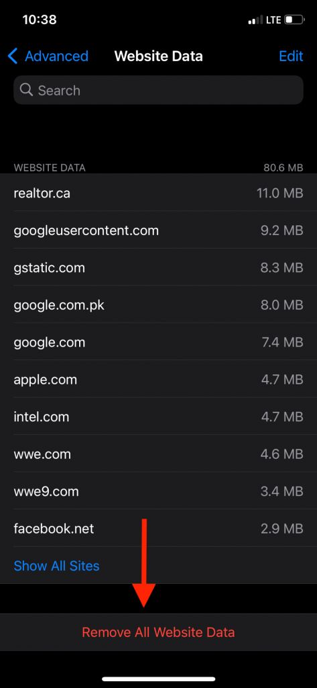This screenshot has width=317, height=688.
Task: Select the gstatic.com row
Action: [x=158, y=267]
